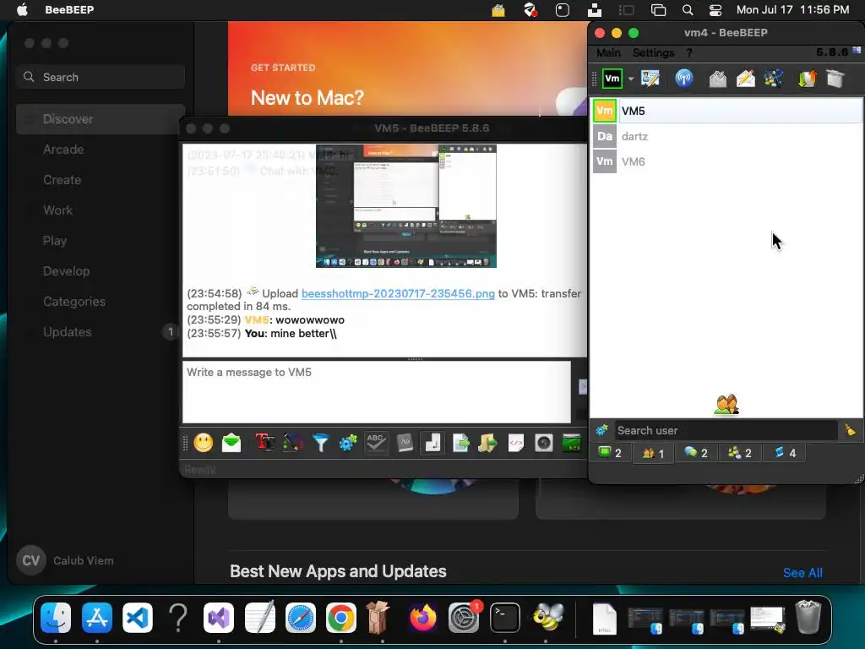This screenshot has width=865, height=649.
Task: Open Control Center in the menu bar
Action: tap(715, 10)
